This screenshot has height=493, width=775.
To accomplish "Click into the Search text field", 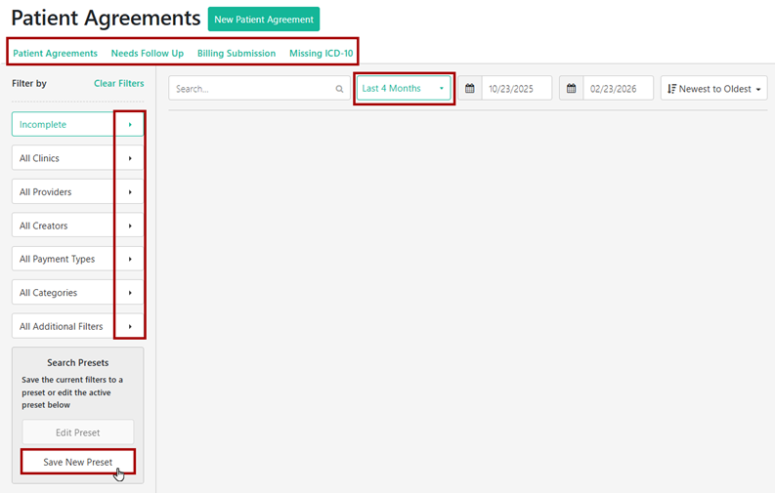I will [252, 89].
